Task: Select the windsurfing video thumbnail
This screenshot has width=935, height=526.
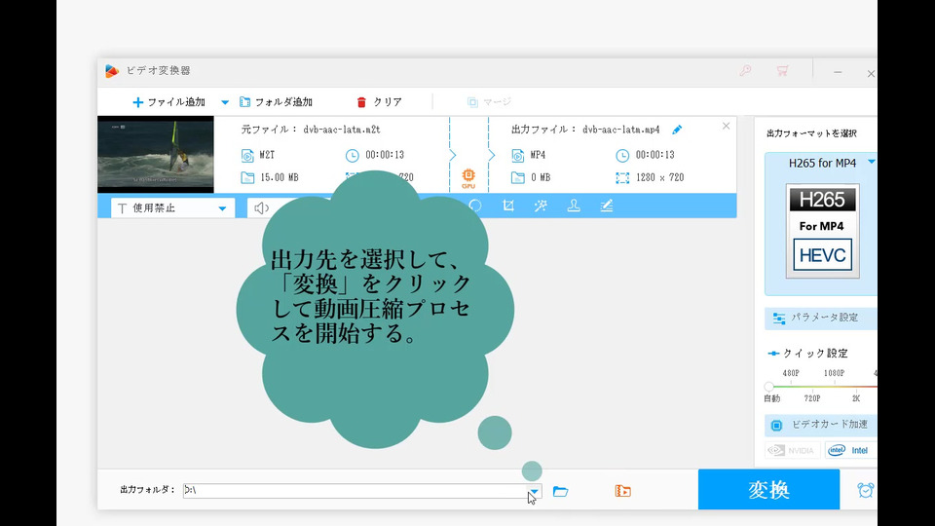Action: point(156,154)
